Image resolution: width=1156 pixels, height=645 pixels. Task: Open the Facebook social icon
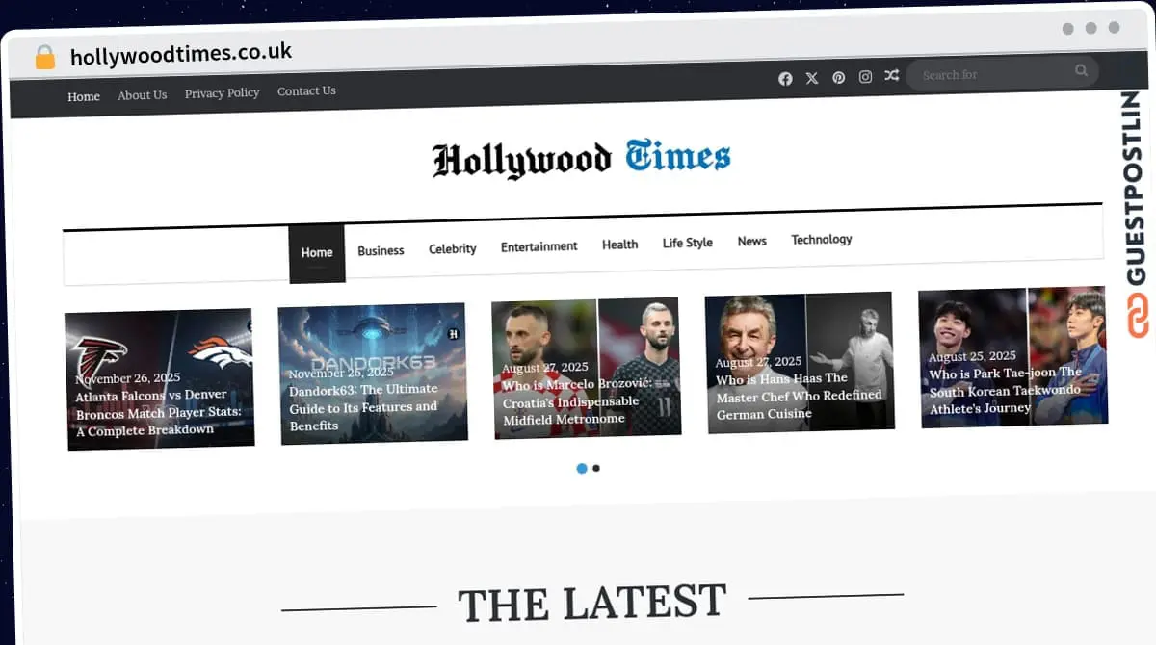(x=785, y=79)
